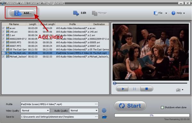Pause the preview playback
192x123 pixels.
(x=134, y=89)
